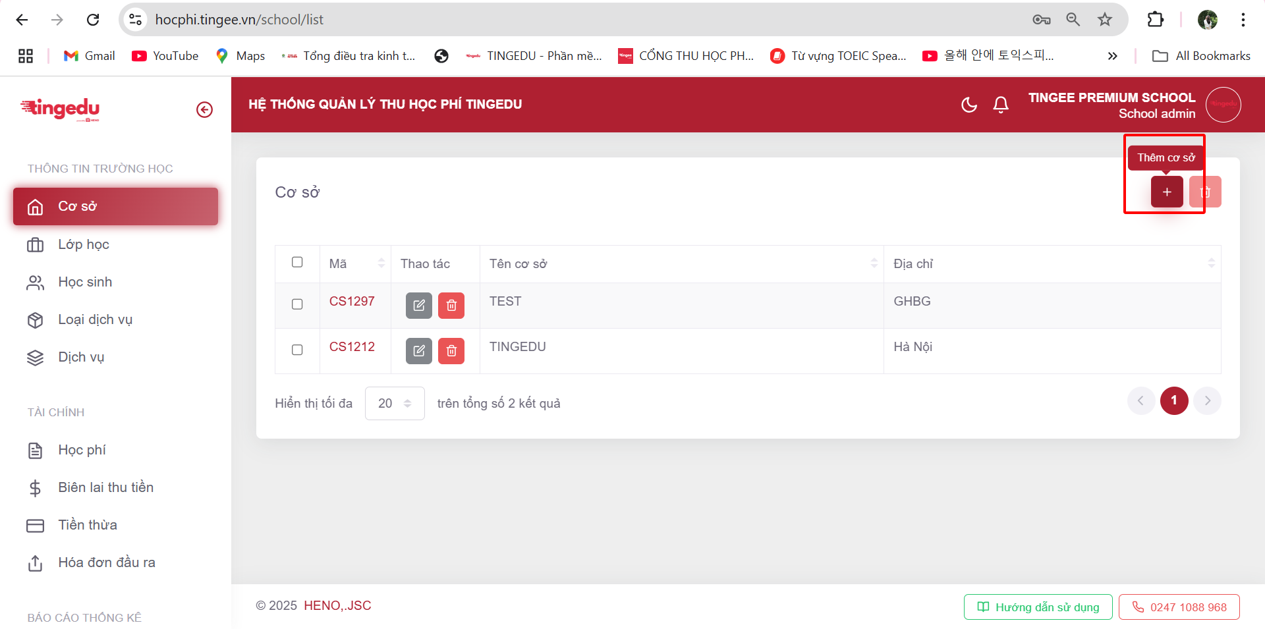Toggle dark mode with the moon icon

coord(969,105)
